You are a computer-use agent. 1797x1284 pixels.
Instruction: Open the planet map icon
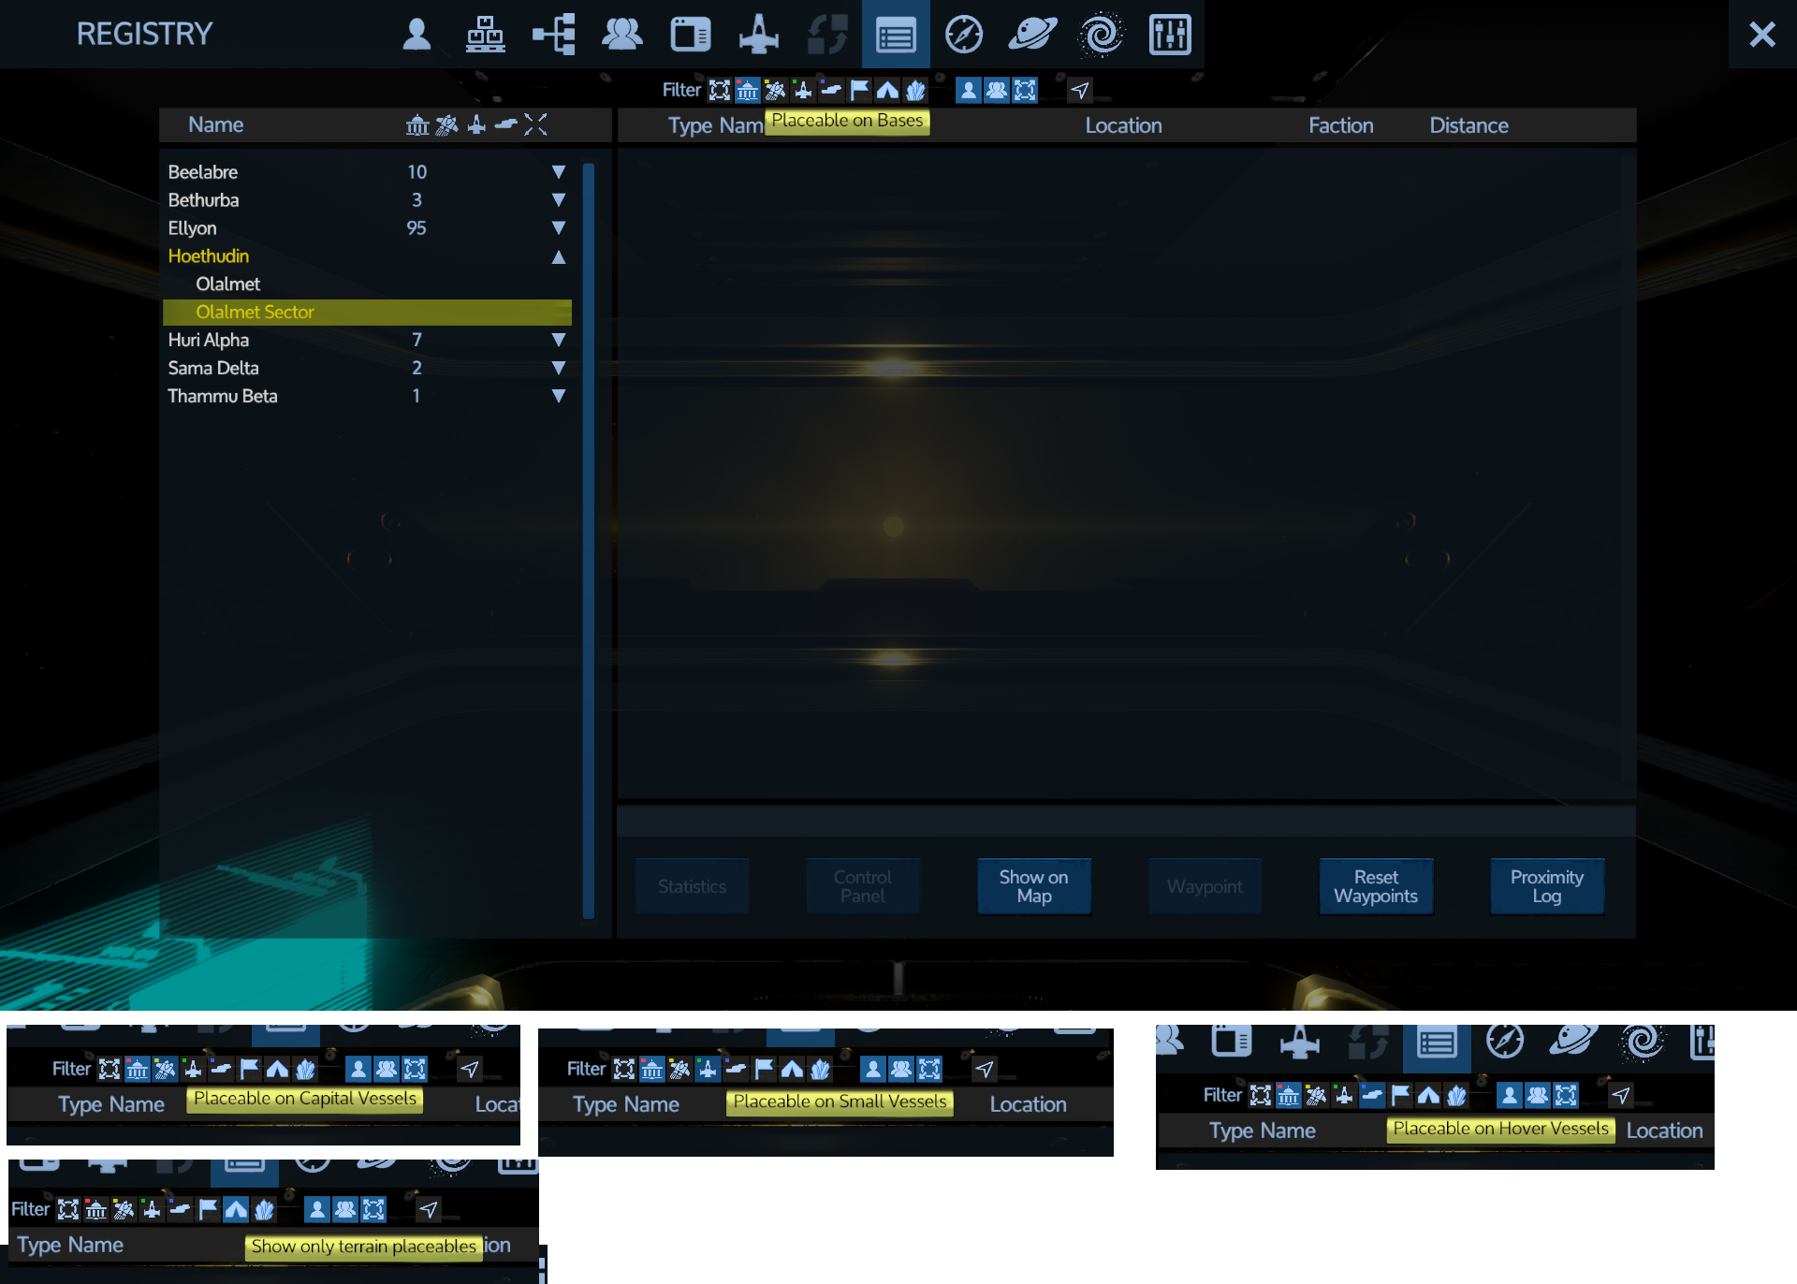tap(1032, 35)
